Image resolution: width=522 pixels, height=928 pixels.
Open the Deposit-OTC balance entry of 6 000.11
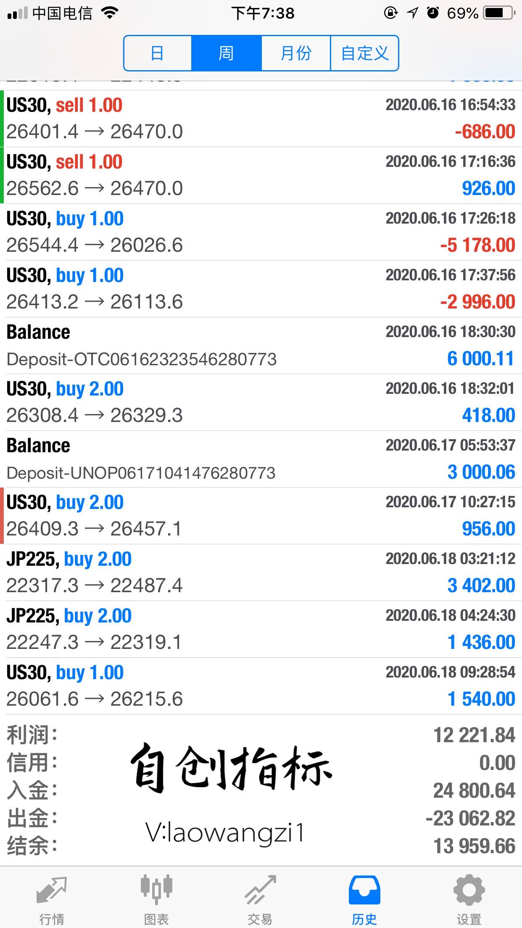tap(261, 345)
